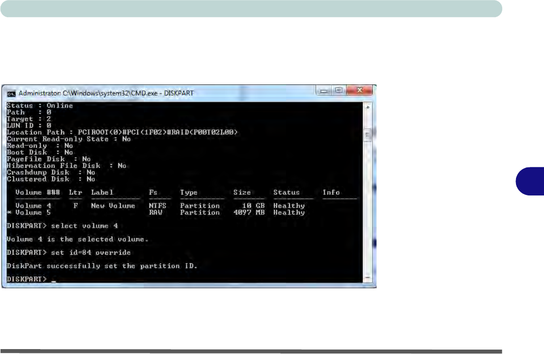The image size is (544, 354).
Task: Click the 'Target : 2' line
Action: click(29, 119)
